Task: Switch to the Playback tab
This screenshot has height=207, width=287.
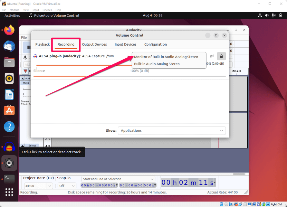Action: pos(43,44)
